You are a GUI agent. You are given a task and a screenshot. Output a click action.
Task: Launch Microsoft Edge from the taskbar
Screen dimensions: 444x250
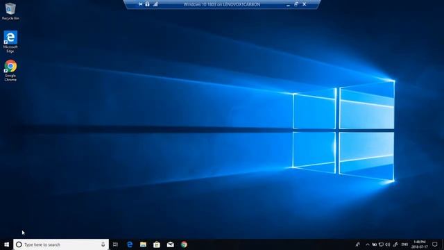click(x=130, y=244)
